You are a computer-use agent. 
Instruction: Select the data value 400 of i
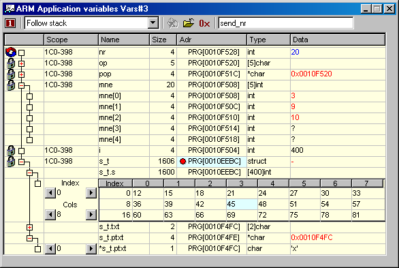[x=298, y=150]
